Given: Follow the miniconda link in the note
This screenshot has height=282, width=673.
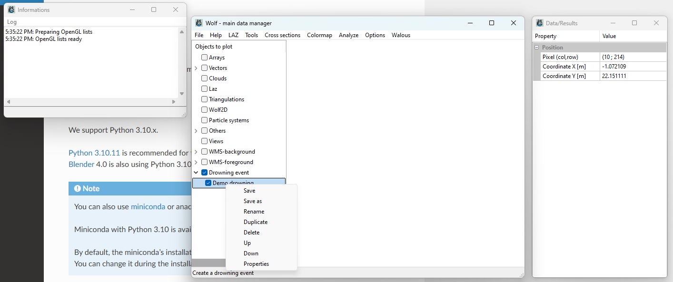Looking at the screenshot, I should 148,206.
